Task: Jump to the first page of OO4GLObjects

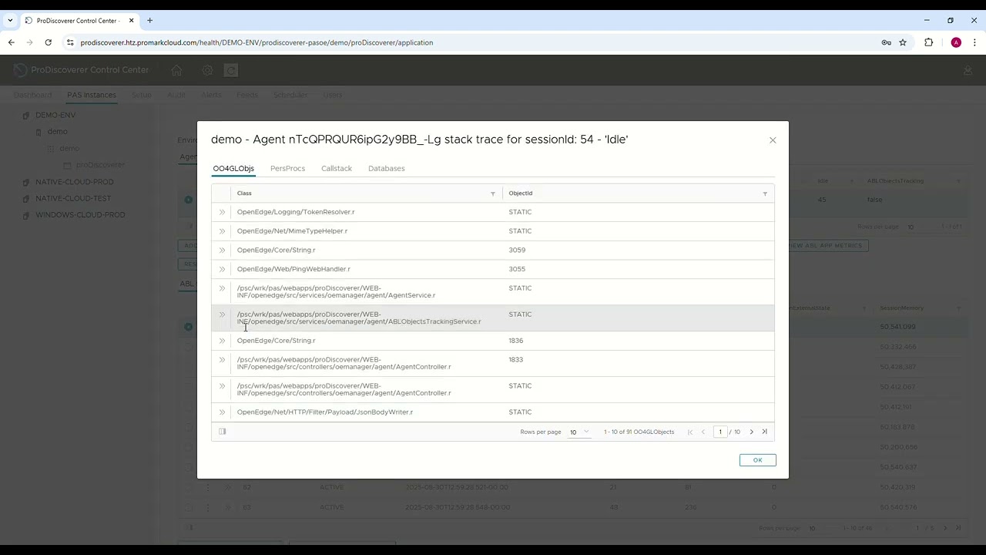Action: click(689, 432)
